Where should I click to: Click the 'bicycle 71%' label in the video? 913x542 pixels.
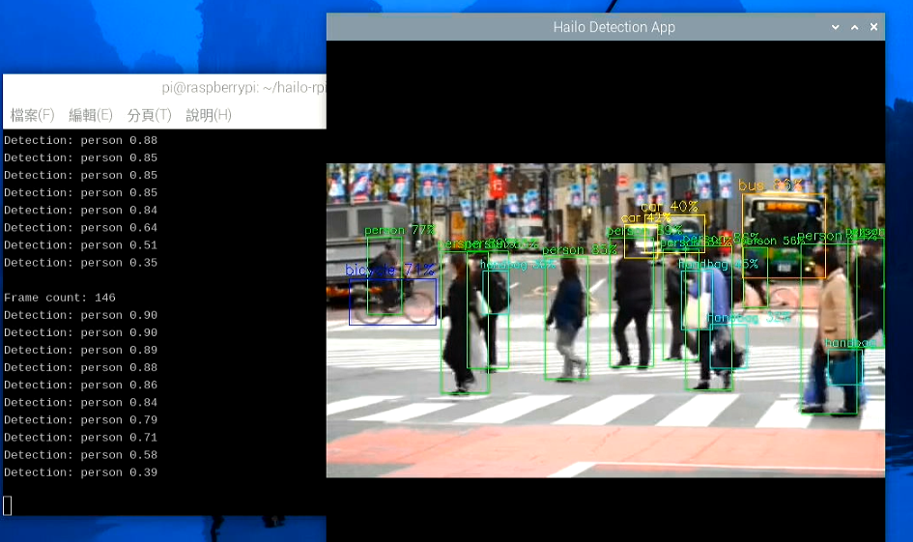[389, 271]
